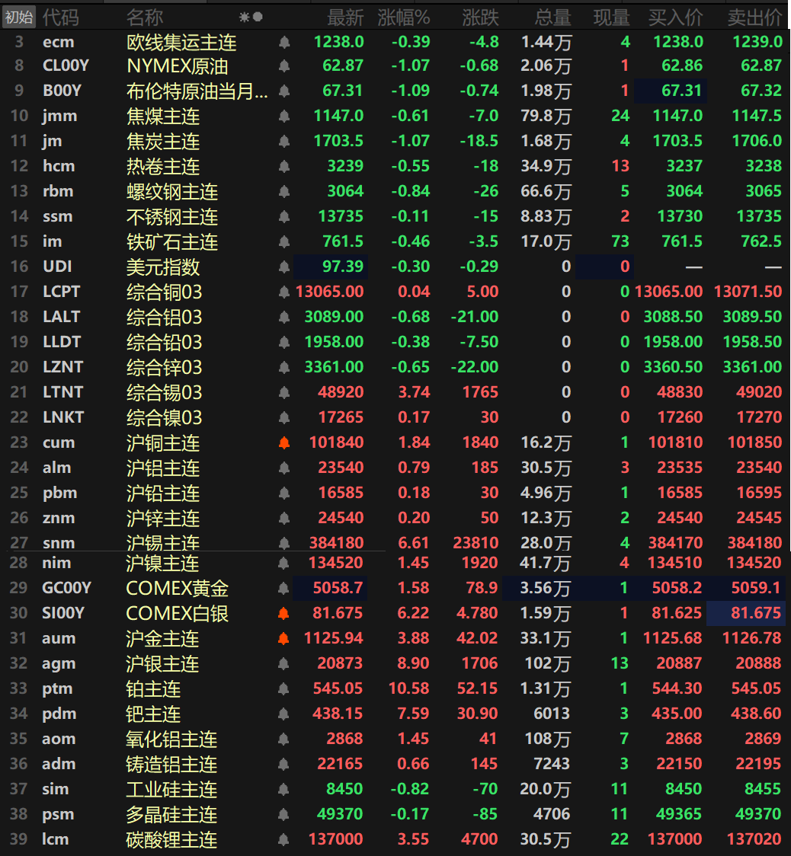Click the dot icon in the header row

pyautogui.click(x=258, y=17)
